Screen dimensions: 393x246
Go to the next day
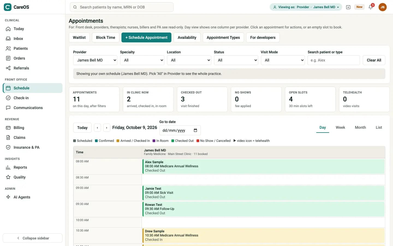click(x=107, y=128)
